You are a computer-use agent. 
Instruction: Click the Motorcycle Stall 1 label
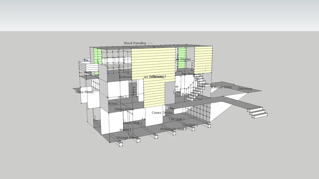174,129
